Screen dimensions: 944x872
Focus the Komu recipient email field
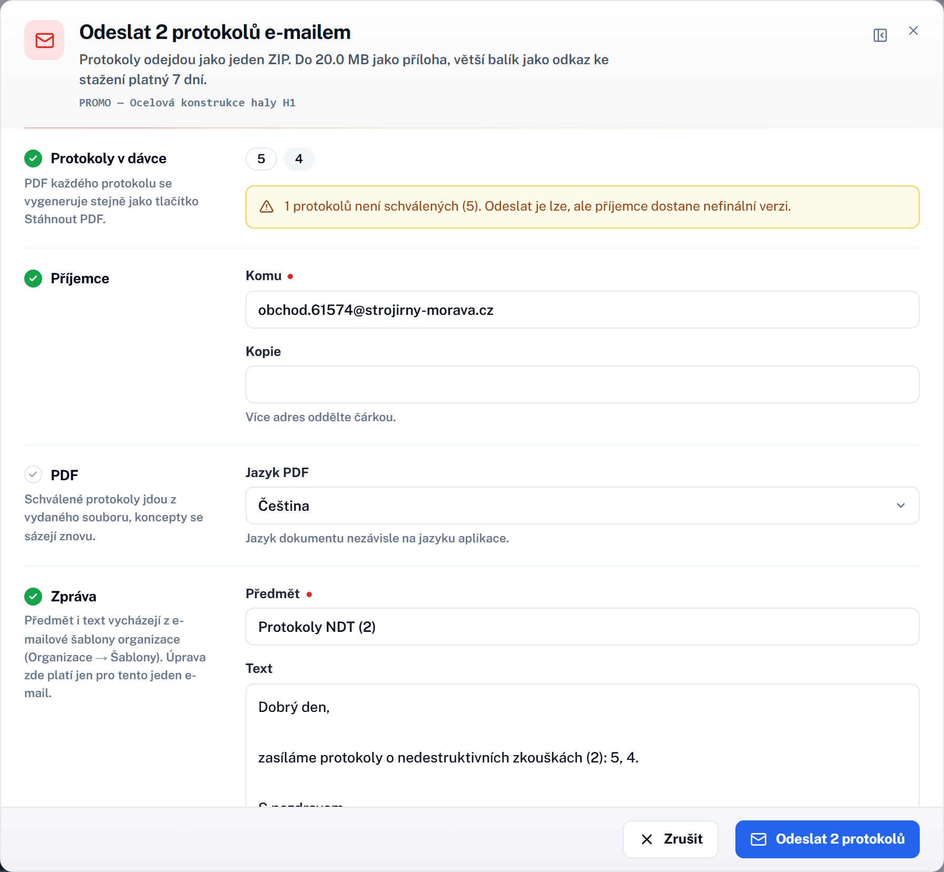(583, 310)
